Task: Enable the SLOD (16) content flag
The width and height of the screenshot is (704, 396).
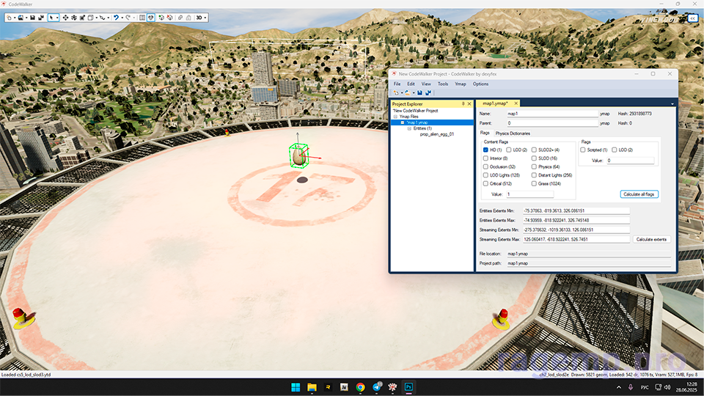Action: click(x=534, y=158)
